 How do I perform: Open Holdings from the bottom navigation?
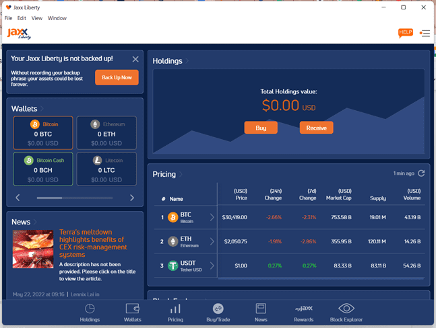pos(90,313)
